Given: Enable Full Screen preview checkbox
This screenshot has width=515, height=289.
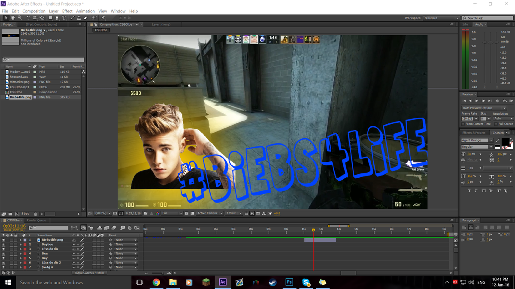Looking at the screenshot, I should pos(496,124).
